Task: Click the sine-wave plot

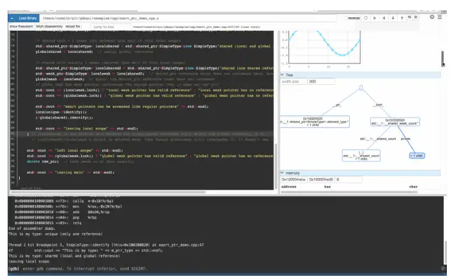Action: [x=324, y=47]
